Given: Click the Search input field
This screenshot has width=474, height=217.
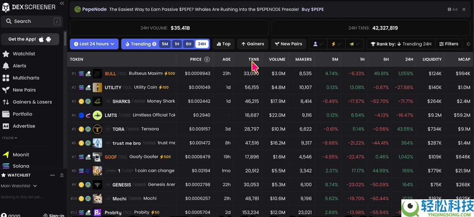Looking at the screenshot, I should (x=32, y=21).
